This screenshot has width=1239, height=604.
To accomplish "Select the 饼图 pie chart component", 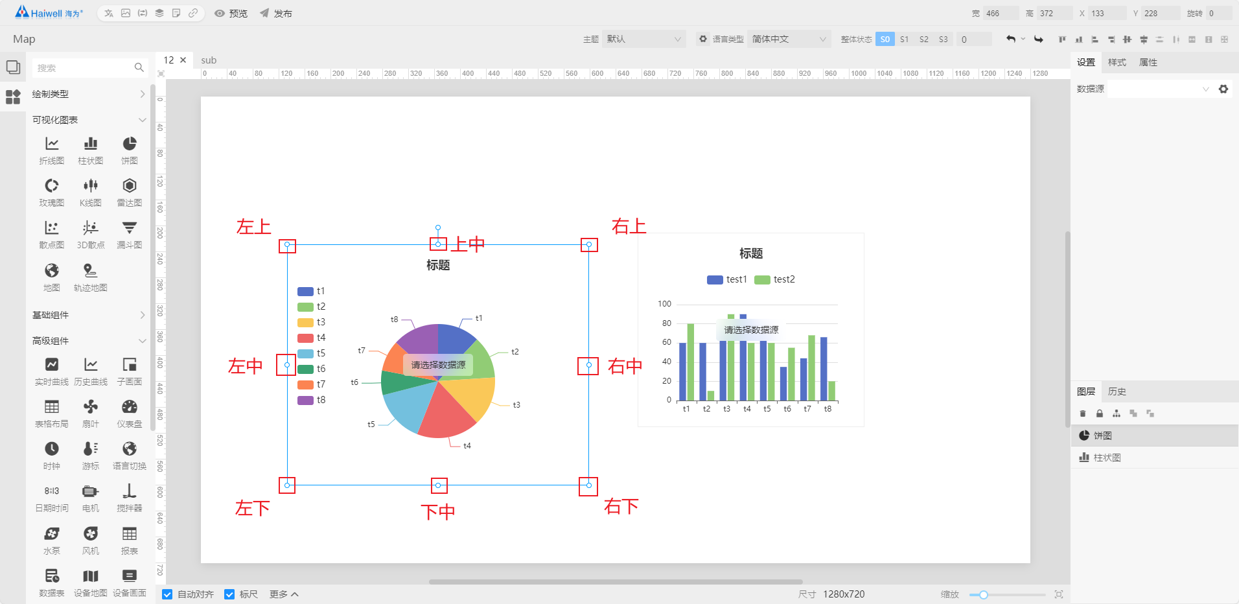I will pos(130,150).
